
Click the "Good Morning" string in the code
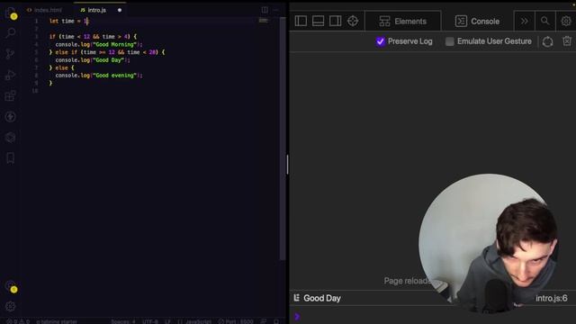tap(114, 44)
